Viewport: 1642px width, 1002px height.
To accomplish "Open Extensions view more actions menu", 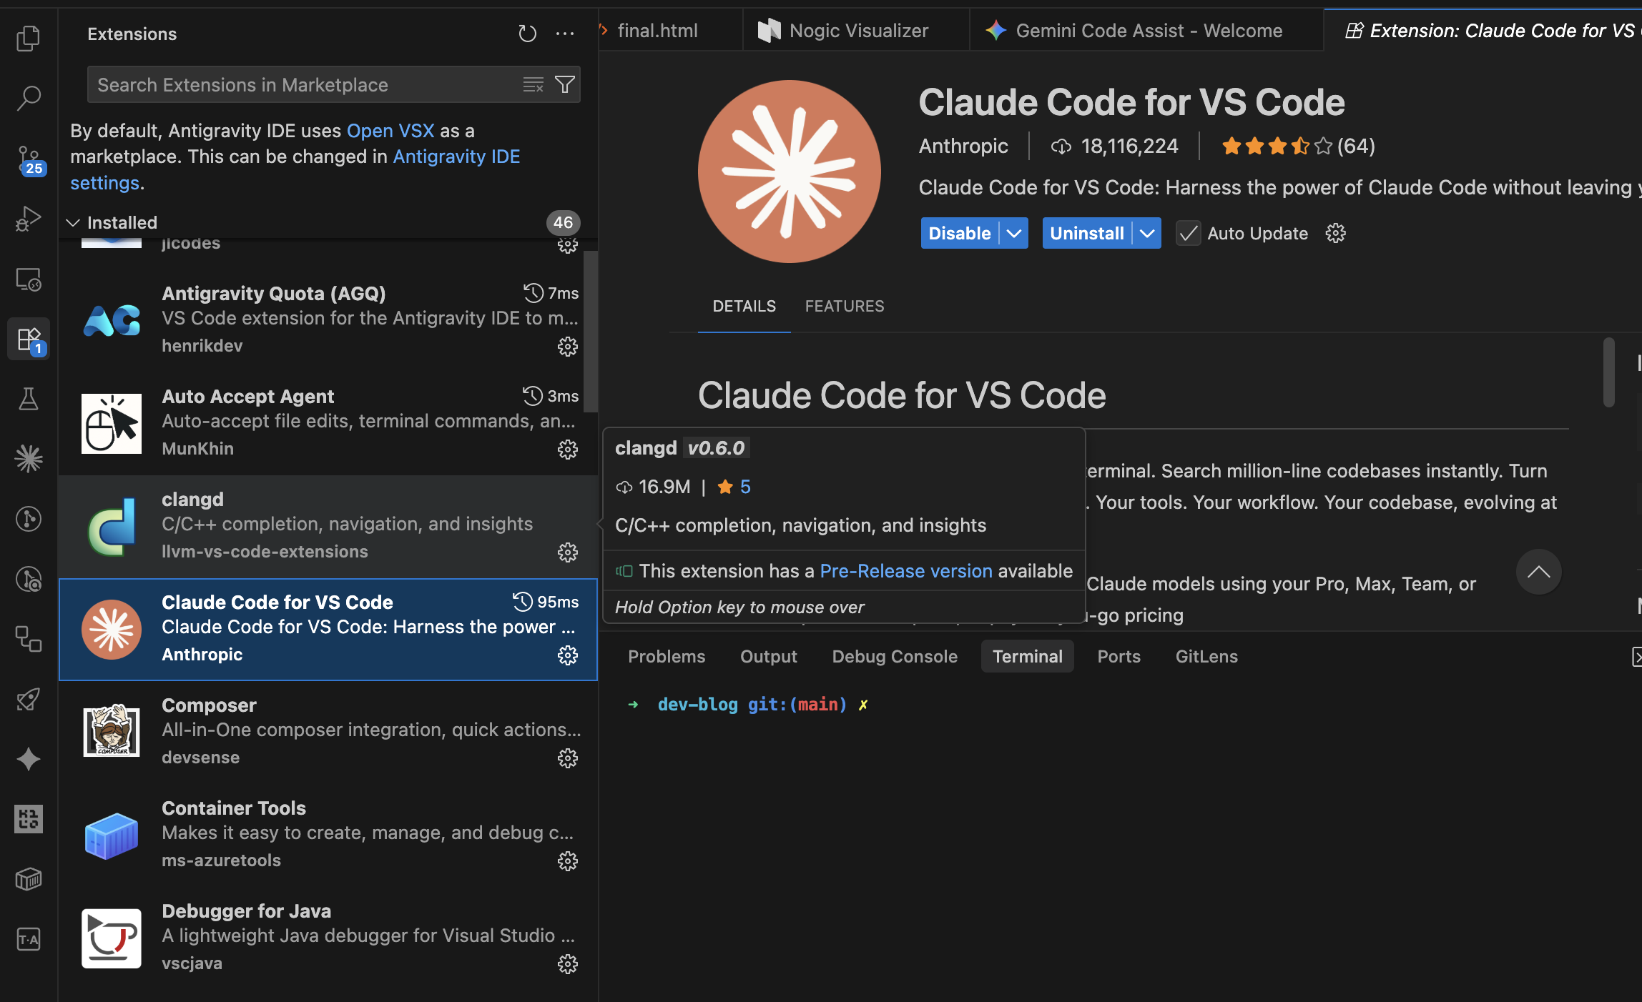I will [565, 34].
